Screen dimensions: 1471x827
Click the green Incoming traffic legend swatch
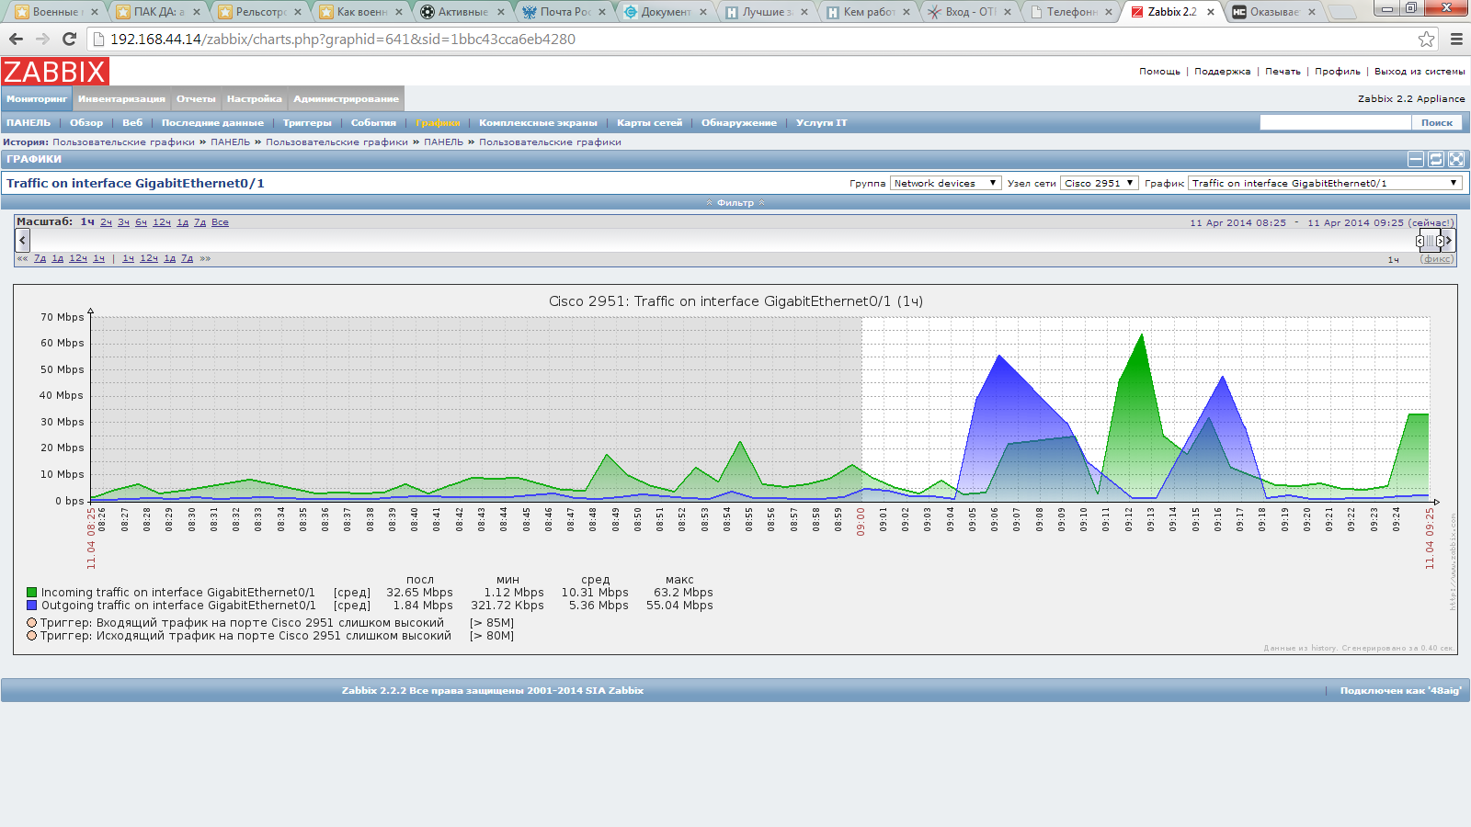32,593
